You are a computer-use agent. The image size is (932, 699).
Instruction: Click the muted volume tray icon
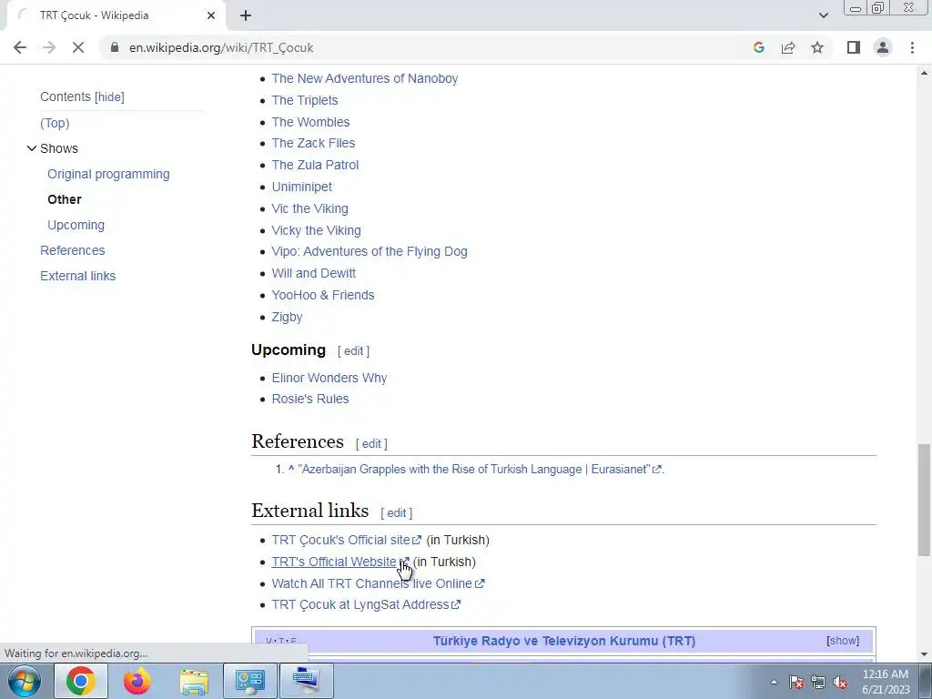(840, 683)
